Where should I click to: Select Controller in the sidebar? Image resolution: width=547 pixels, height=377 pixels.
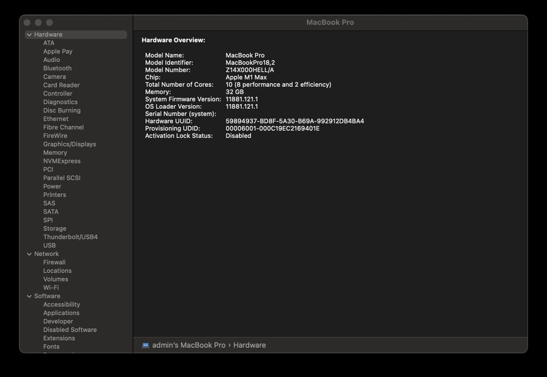pyautogui.click(x=58, y=94)
